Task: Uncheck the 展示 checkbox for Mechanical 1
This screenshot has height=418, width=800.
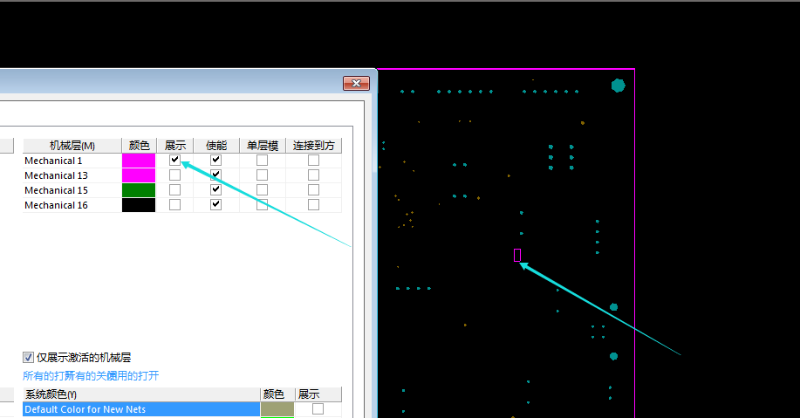Action: [175, 161]
